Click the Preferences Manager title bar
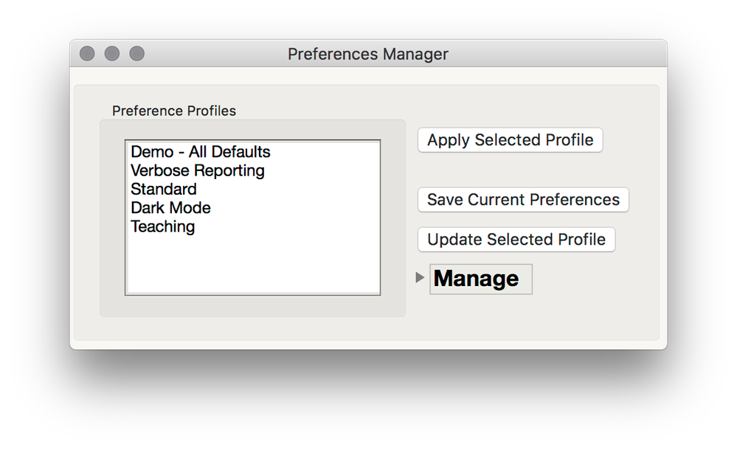Image resolution: width=737 pixels, height=449 pixels. (368, 53)
